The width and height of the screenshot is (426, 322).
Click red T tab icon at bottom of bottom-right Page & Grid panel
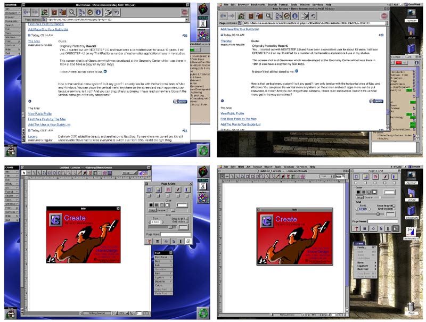click(356, 229)
